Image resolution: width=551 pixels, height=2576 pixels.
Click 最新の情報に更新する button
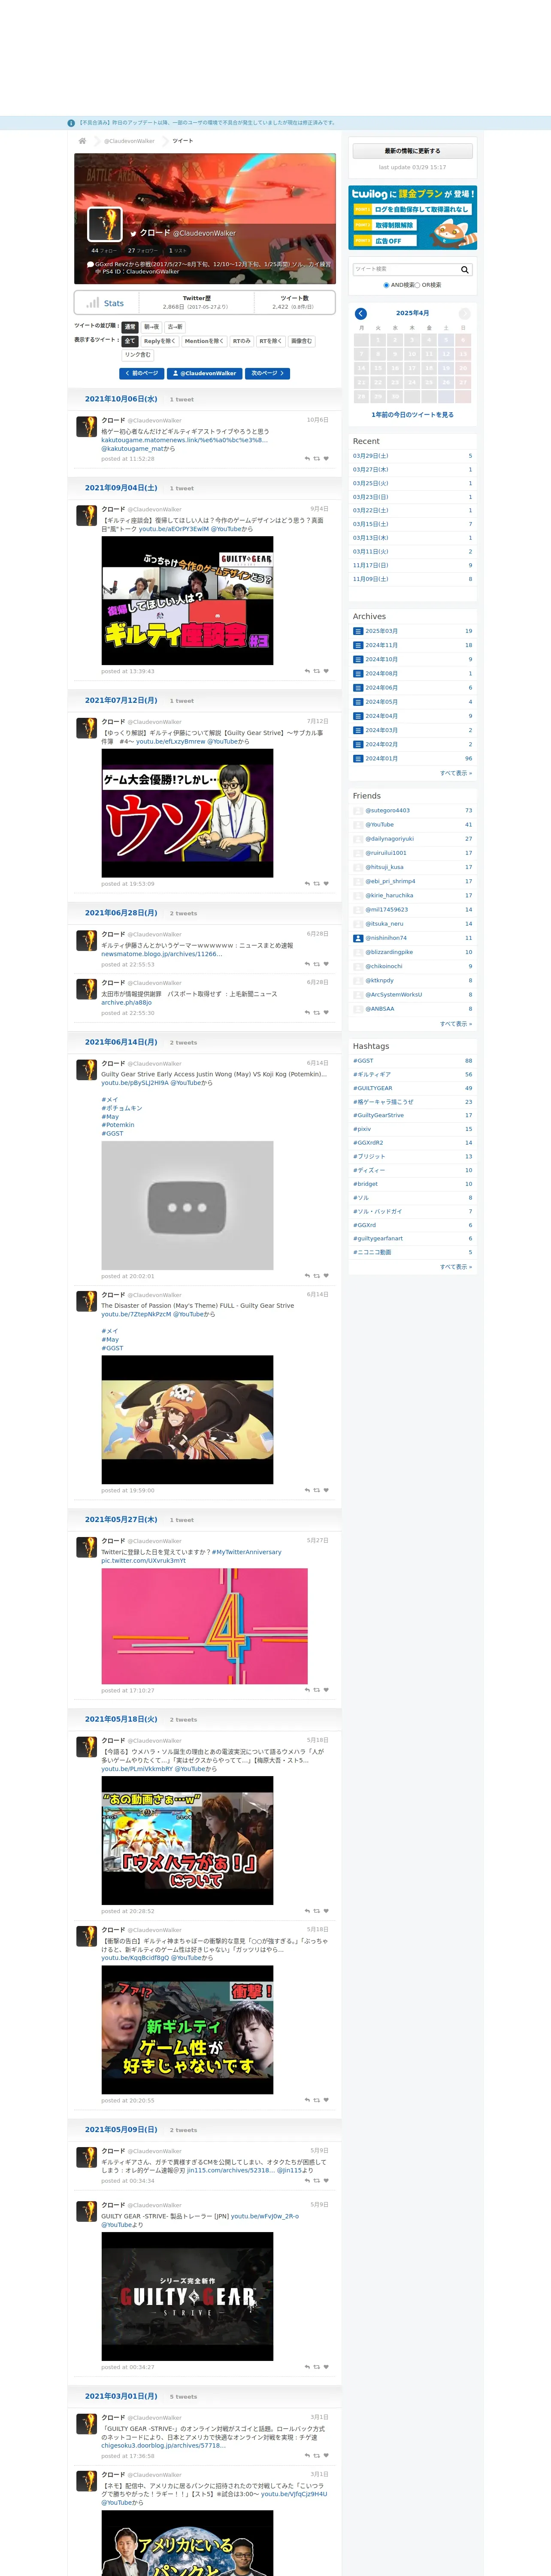(x=412, y=151)
